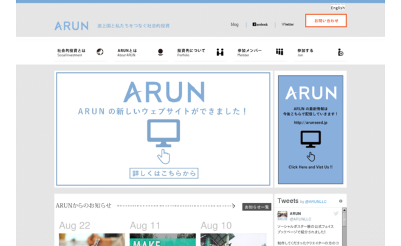Click the blue ARUN sidebar banner
This screenshot has width=401, height=246.
click(310, 129)
